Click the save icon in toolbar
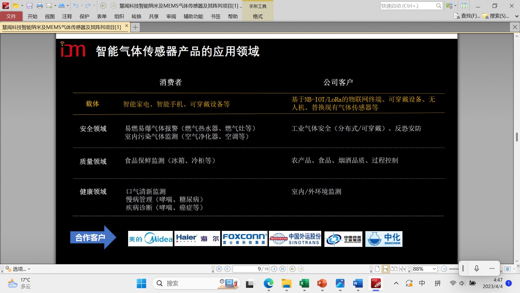This screenshot has width=520, height=293. (x=30, y=6)
